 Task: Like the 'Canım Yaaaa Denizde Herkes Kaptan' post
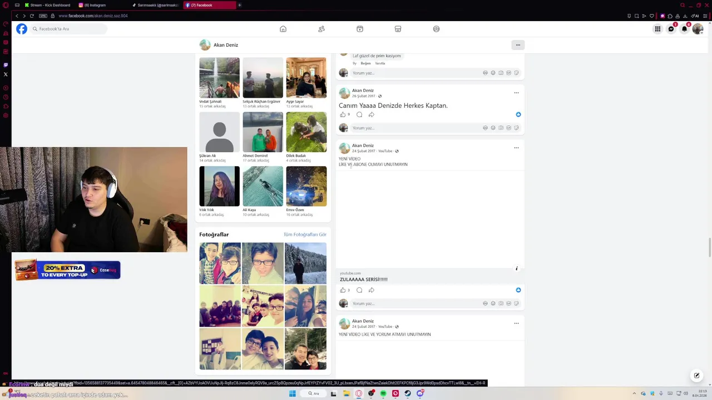tap(343, 114)
